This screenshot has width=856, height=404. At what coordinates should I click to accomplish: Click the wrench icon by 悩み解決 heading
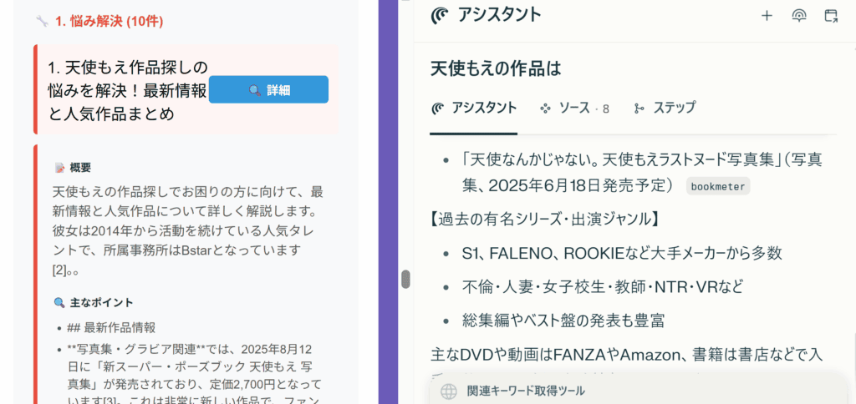coord(43,22)
